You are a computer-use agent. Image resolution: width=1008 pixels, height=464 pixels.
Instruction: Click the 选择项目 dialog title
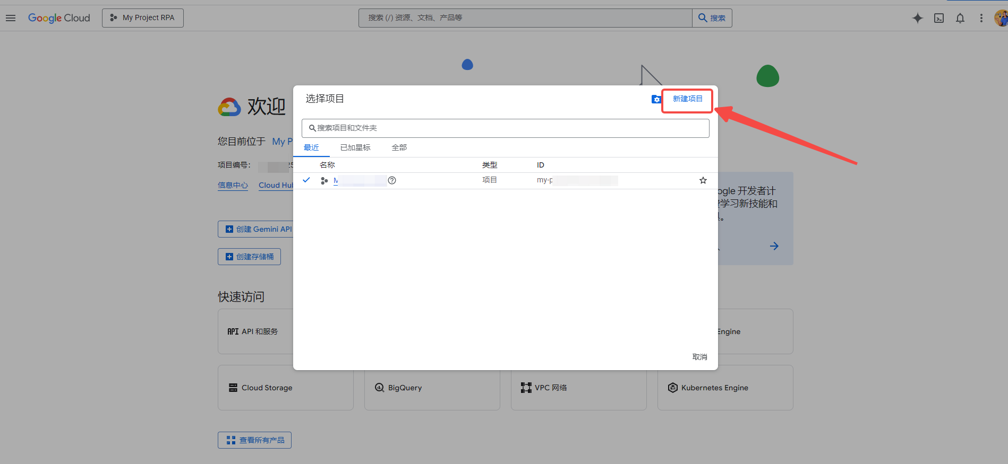coord(324,99)
